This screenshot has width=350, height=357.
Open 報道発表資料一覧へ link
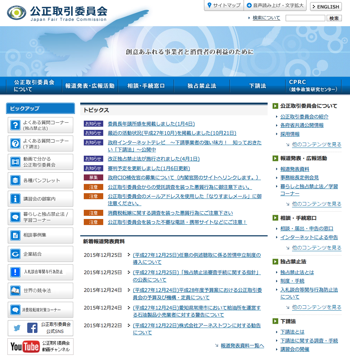click(x=242, y=346)
